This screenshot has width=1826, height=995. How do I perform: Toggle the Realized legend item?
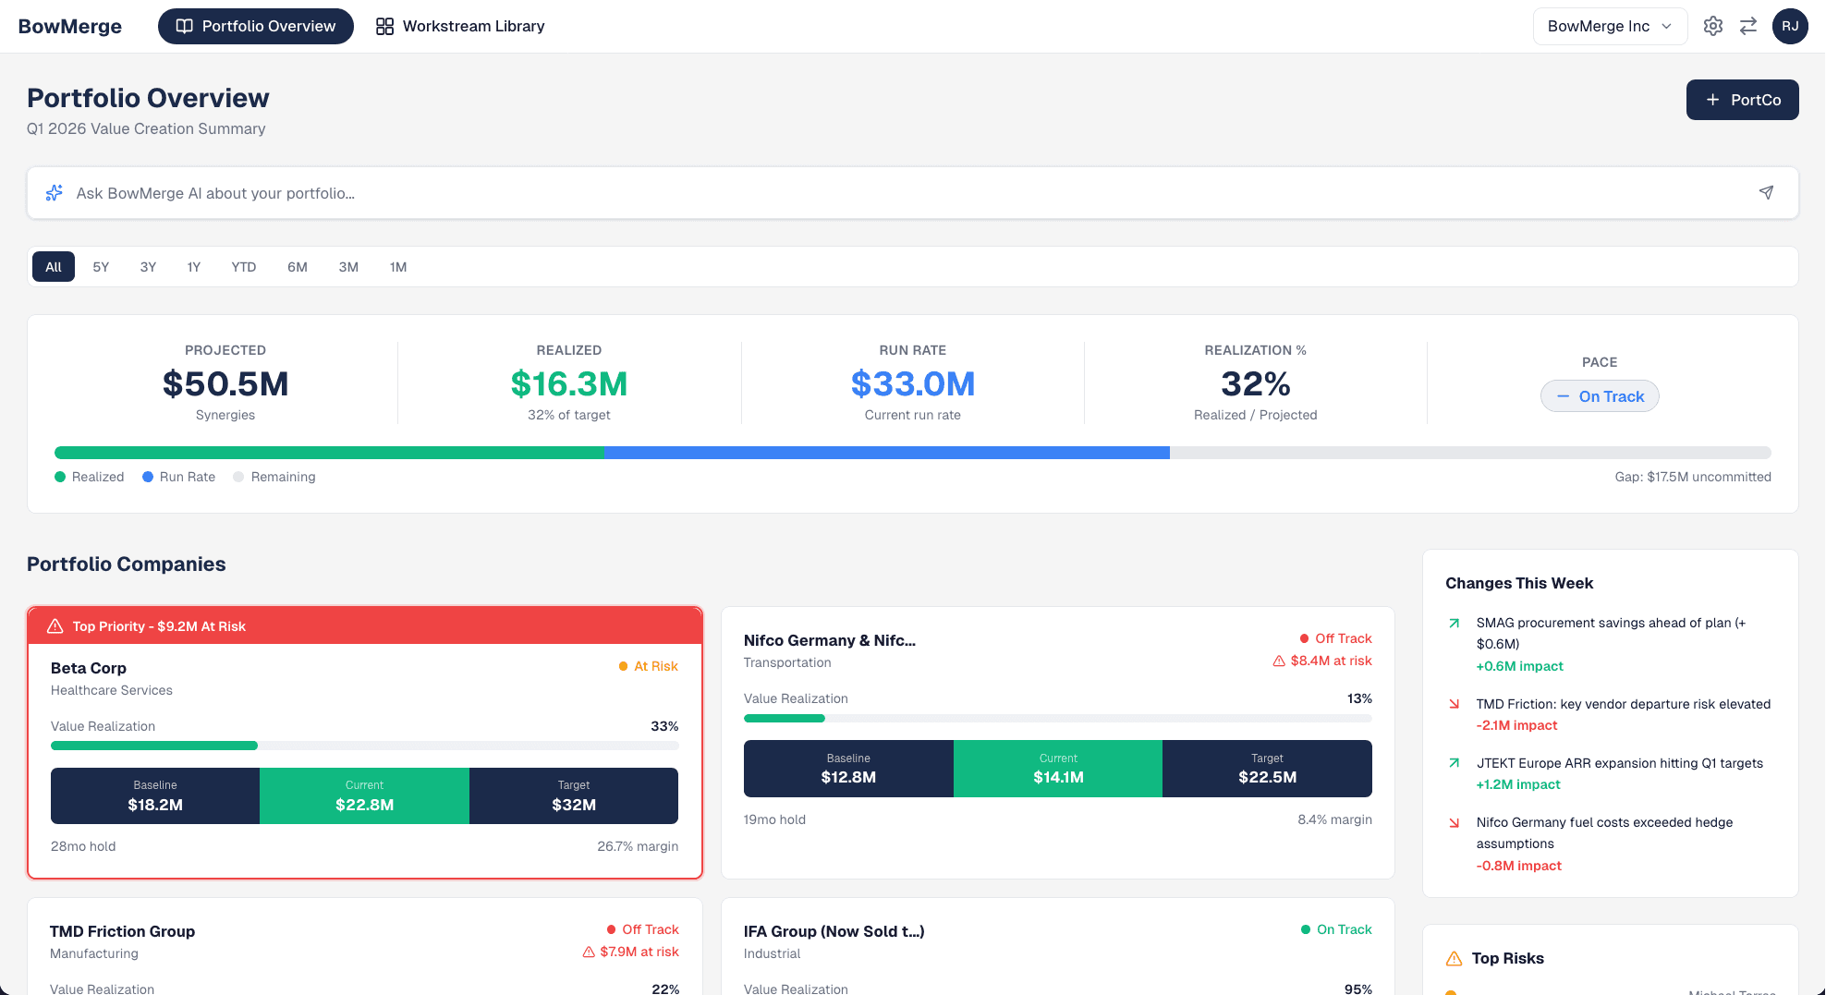point(89,477)
